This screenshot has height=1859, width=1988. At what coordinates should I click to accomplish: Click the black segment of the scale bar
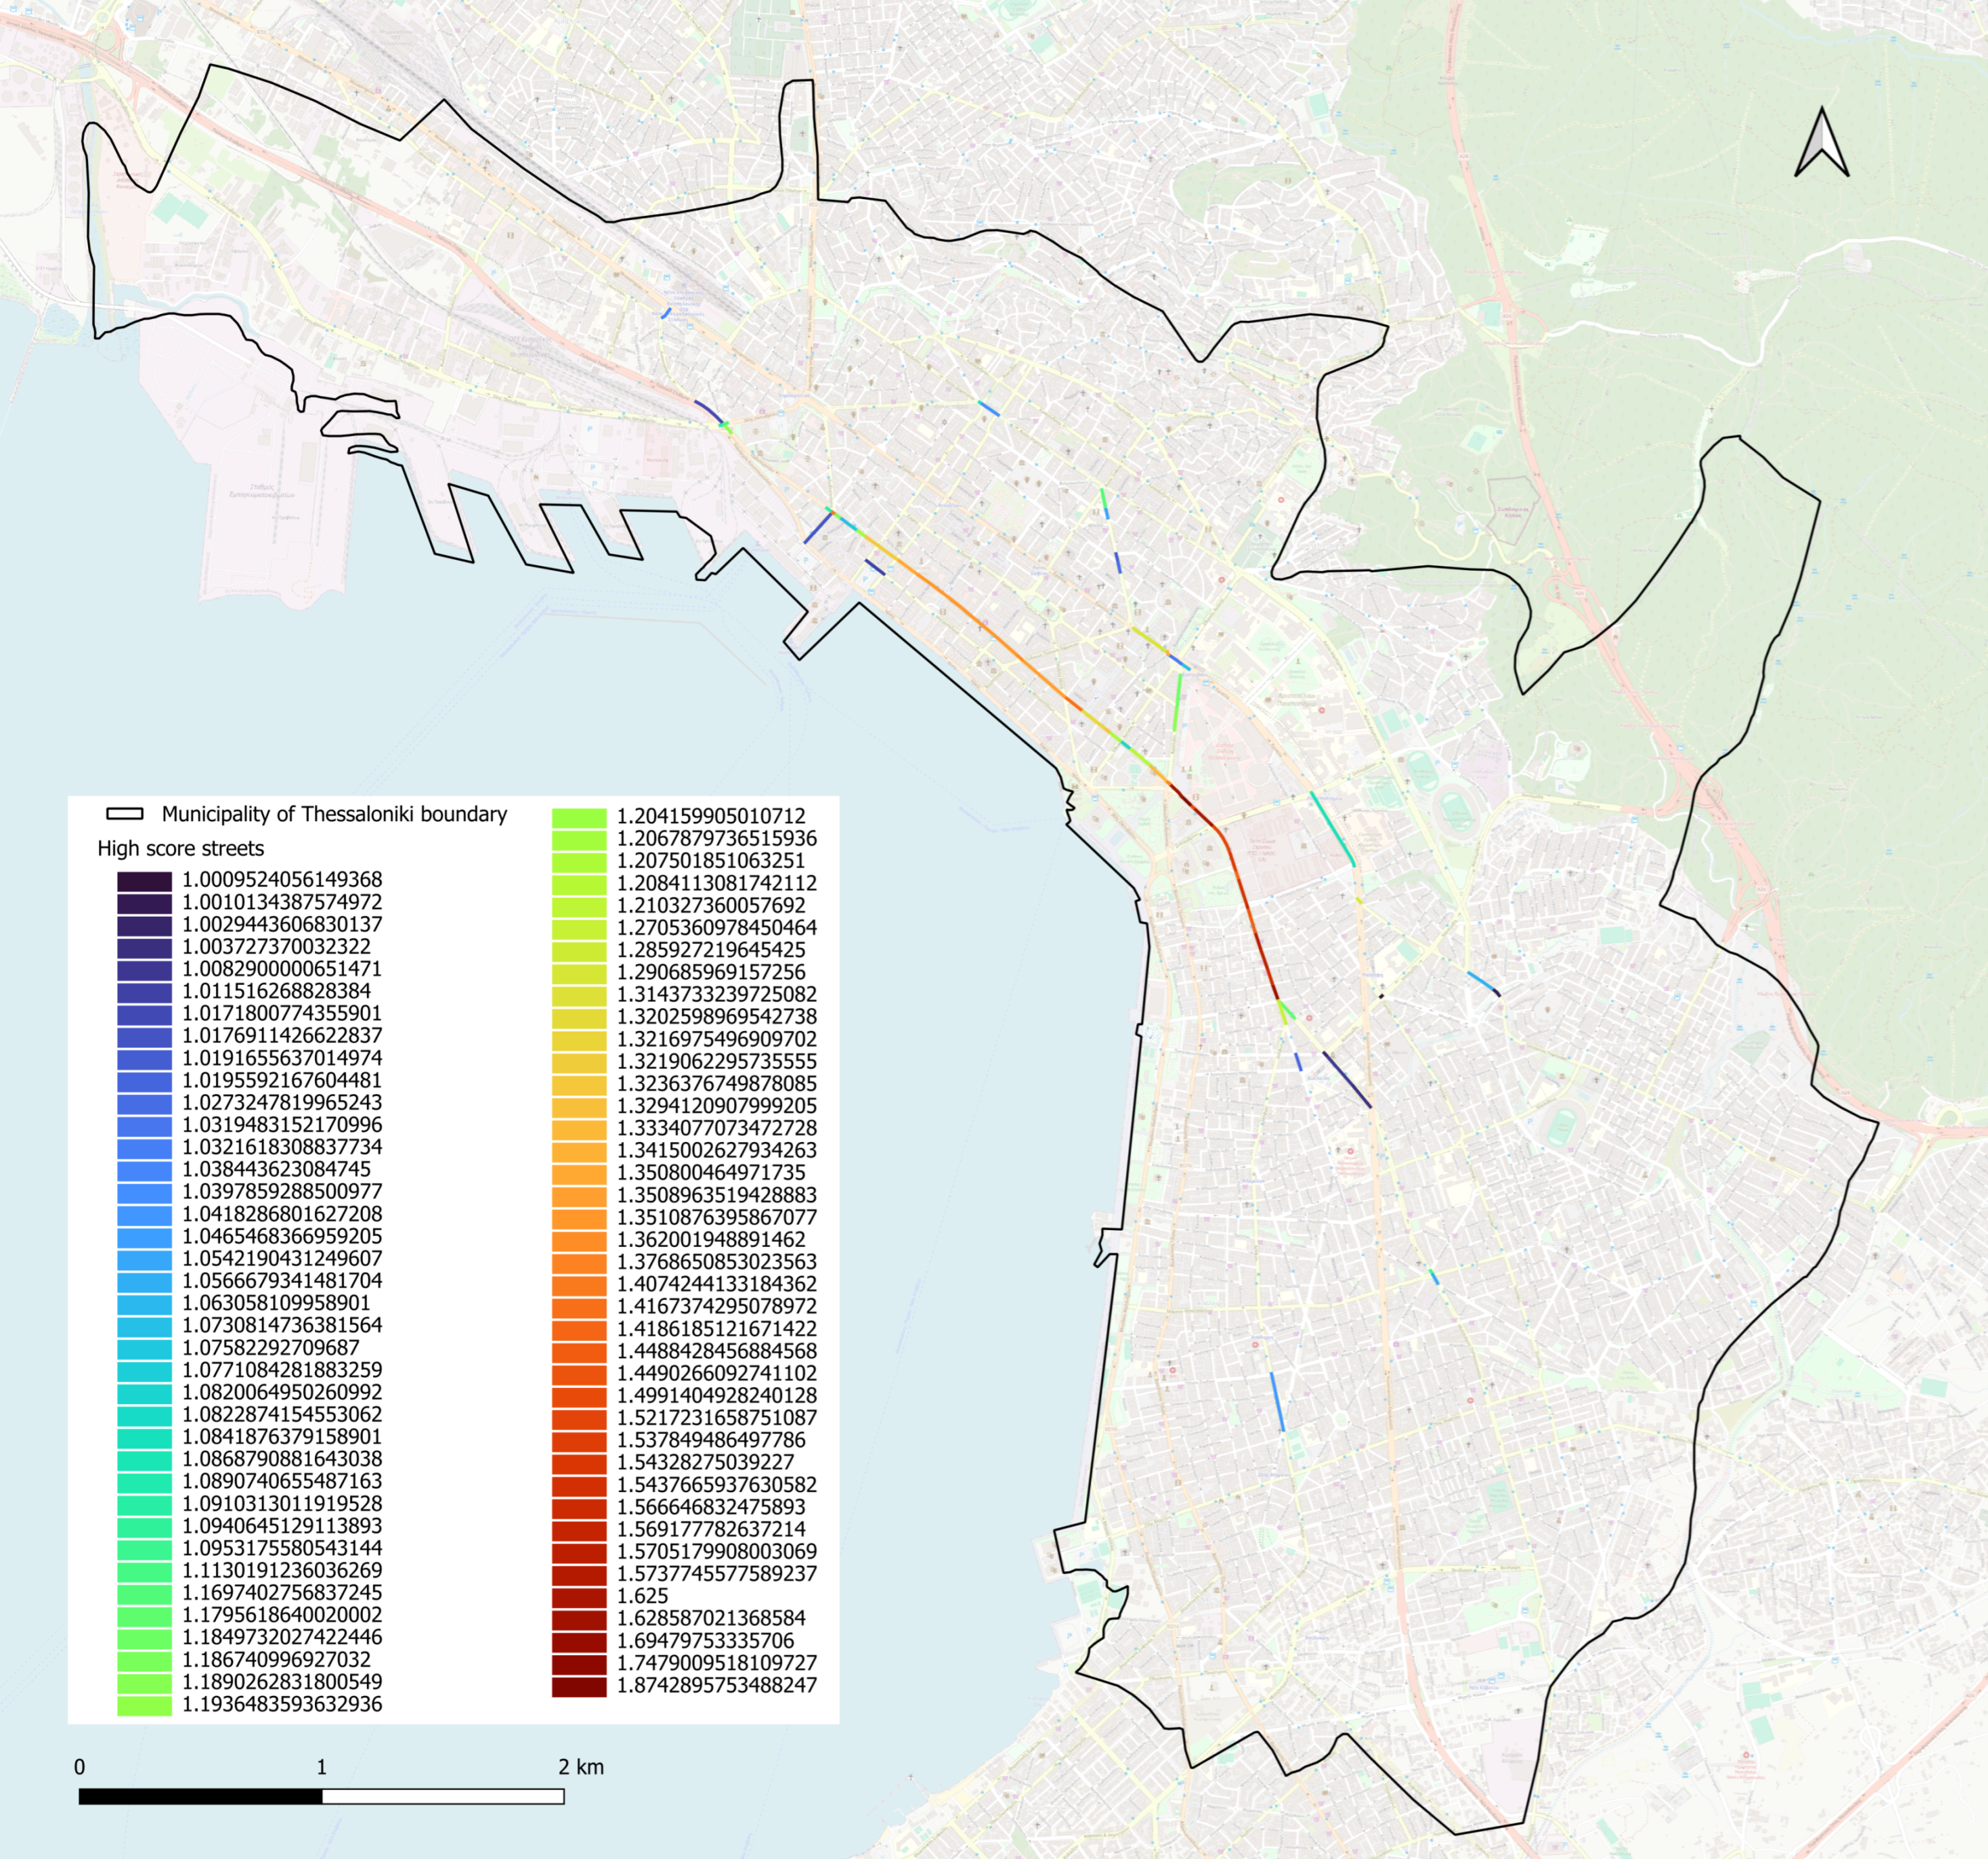pos(200,1796)
